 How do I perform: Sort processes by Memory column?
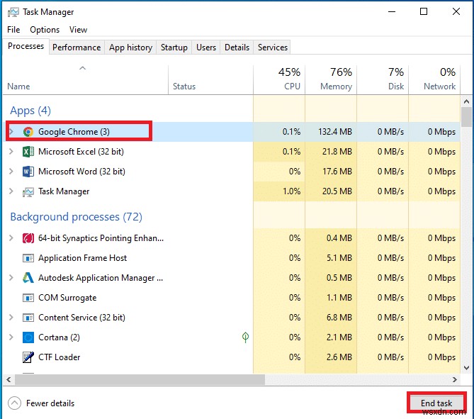point(331,79)
